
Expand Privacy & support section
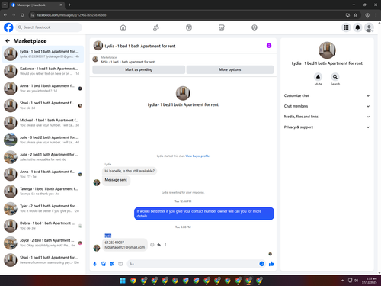tap(327, 127)
